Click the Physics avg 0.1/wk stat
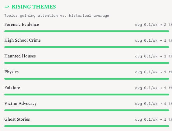The width and height of the screenshot is (172, 131). tap(153, 72)
